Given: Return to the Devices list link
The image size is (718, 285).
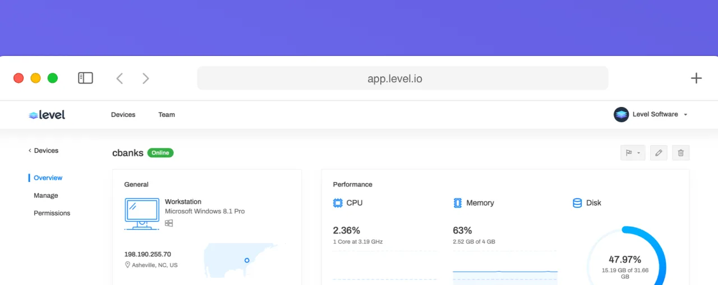Looking at the screenshot, I should point(44,151).
